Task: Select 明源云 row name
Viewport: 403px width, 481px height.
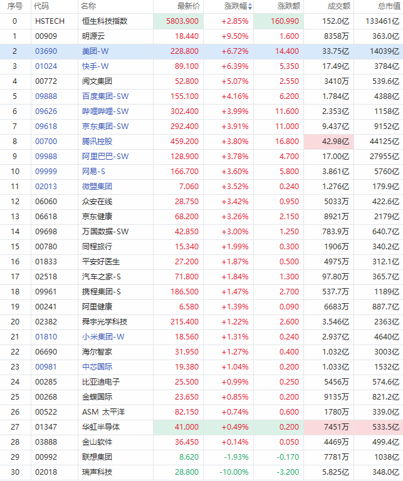Action: click(x=93, y=36)
